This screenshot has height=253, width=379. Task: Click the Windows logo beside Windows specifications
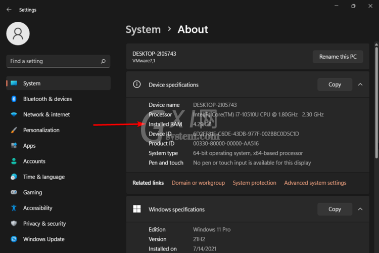(137, 209)
